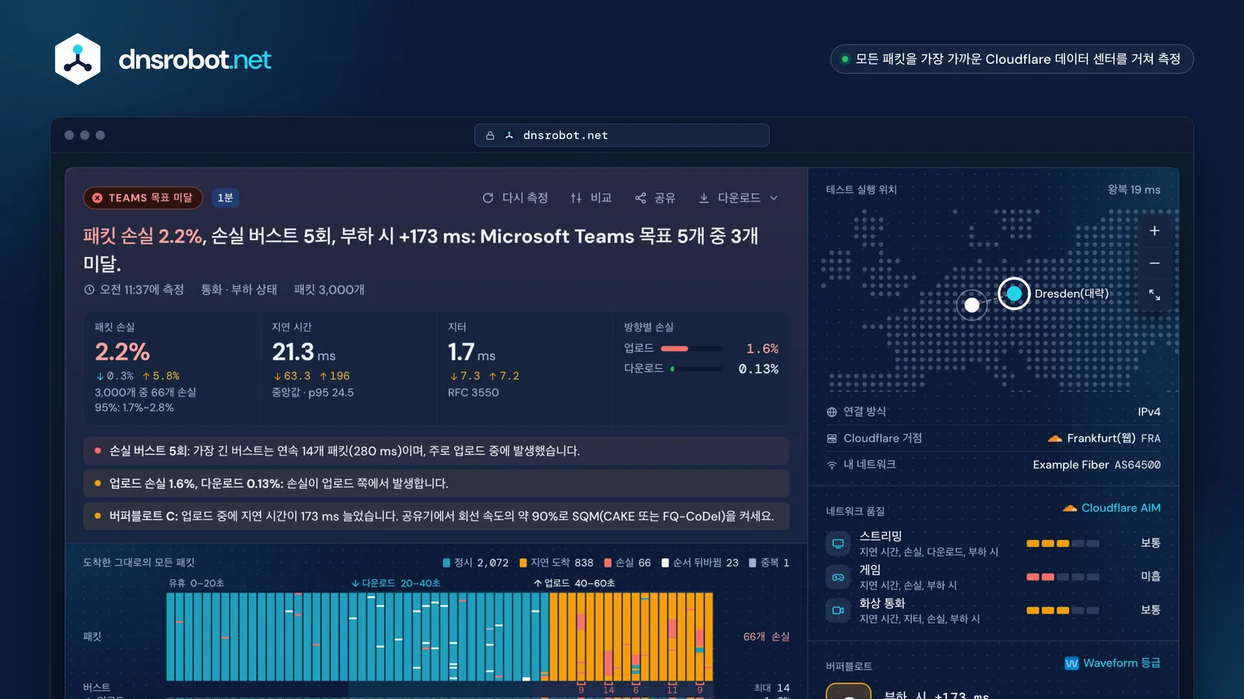Screen dimensions: 1244x699
Task: Click the 화상 통화 camera icon
Action: 838,610
